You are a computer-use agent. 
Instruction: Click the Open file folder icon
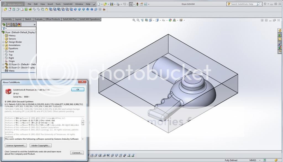105,4
